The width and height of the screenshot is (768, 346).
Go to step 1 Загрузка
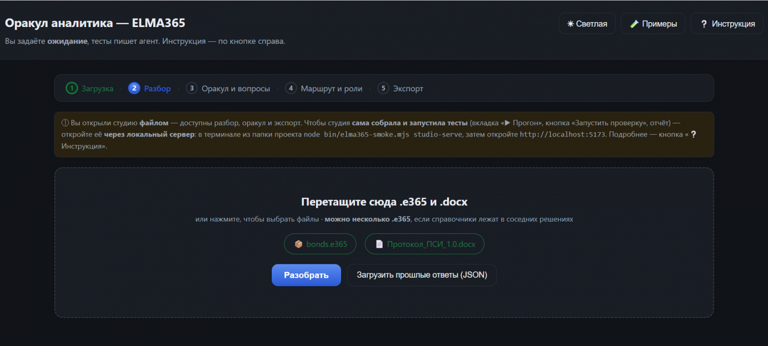tap(90, 88)
